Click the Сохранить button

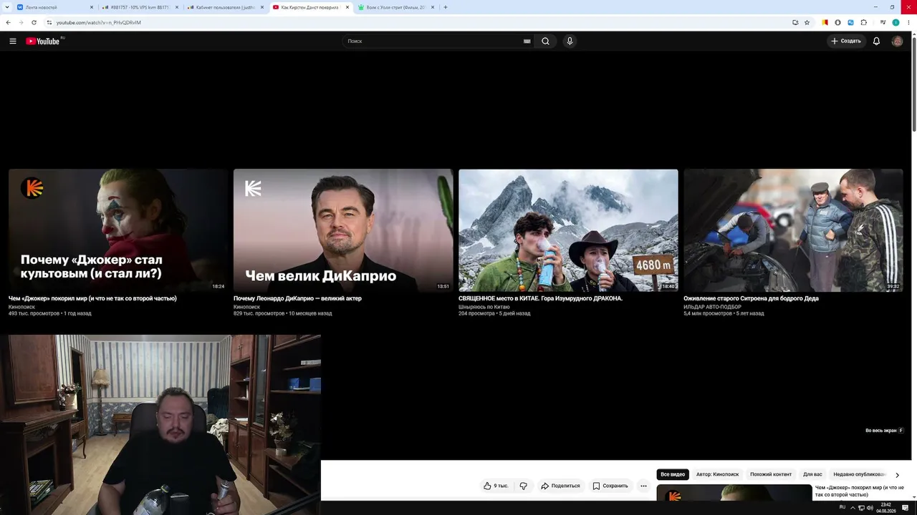click(x=610, y=486)
